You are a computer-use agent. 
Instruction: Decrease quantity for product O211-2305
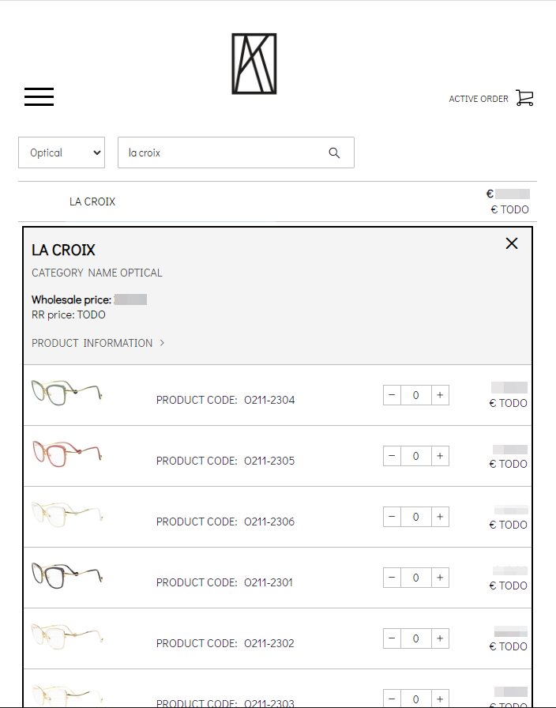pyautogui.click(x=393, y=456)
